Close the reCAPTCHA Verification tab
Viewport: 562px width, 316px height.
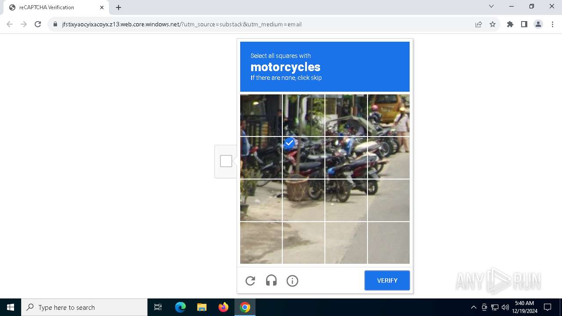[x=102, y=7]
